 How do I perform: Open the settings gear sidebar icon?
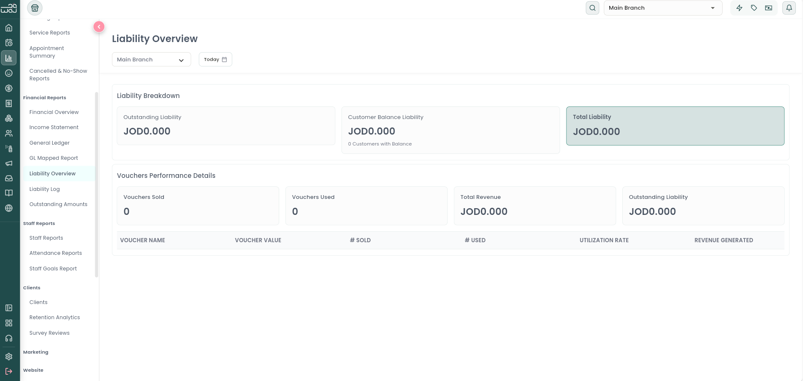9,357
